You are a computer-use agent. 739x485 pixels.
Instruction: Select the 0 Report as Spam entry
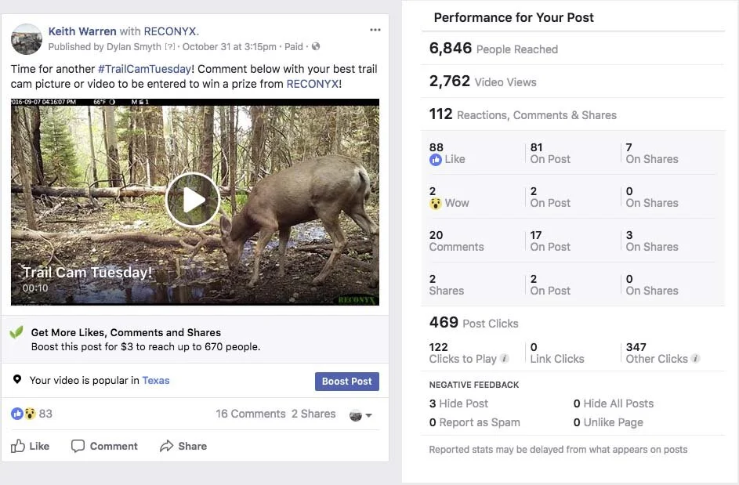475,422
